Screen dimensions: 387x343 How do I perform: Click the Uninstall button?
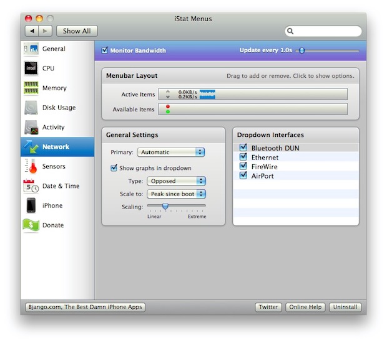345,307
